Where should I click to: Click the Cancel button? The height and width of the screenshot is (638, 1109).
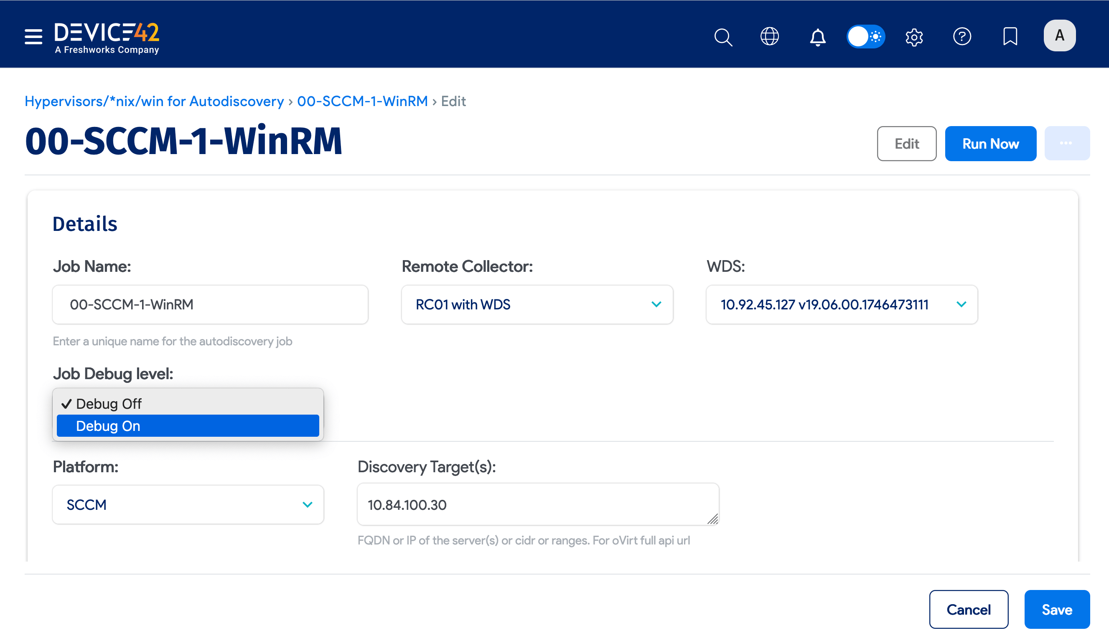click(x=968, y=610)
